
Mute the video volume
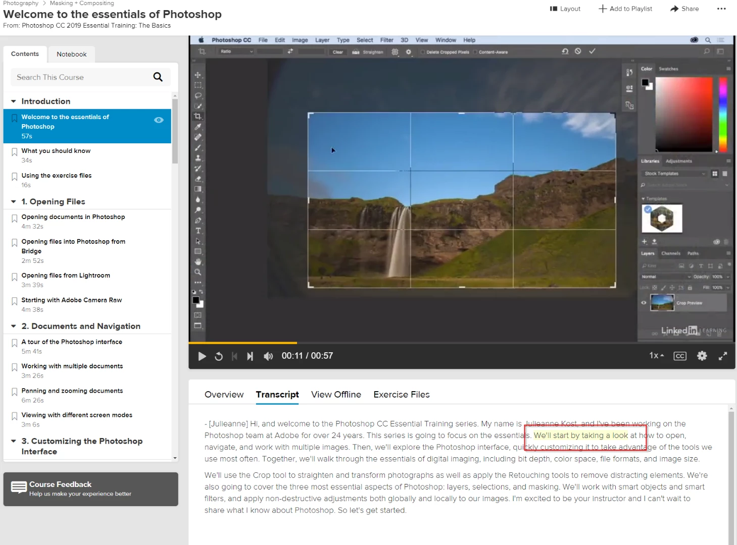(x=268, y=356)
